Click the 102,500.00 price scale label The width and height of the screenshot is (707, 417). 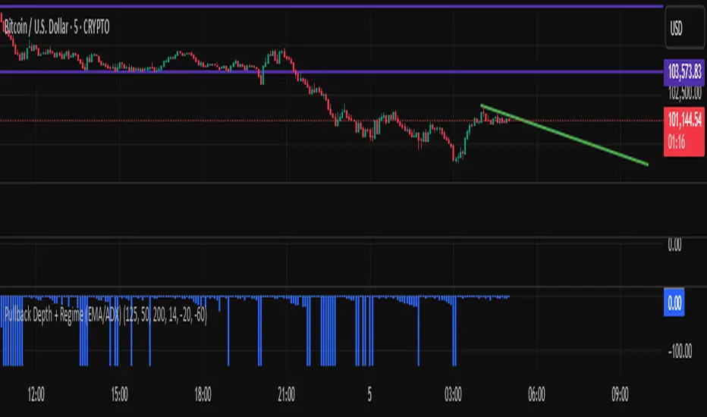684,93
